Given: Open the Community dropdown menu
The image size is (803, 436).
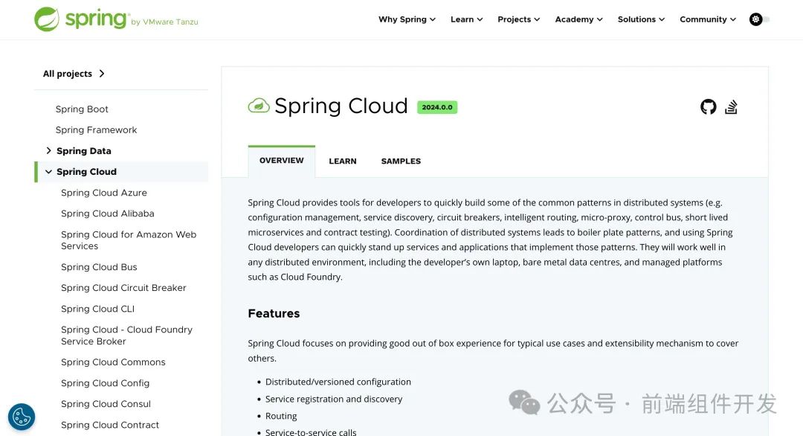Looking at the screenshot, I should 708,19.
